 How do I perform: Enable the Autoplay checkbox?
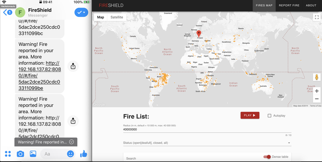(x=270, y=115)
